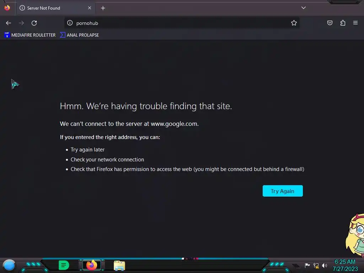This screenshot has width=364, height=273.
Task: Click the Firefox taskbar icon
Action: pyautogui.click(x=92, y=265)
